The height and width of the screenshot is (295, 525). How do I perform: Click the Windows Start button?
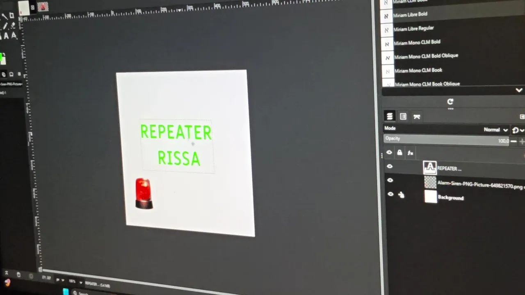[66, 292]
